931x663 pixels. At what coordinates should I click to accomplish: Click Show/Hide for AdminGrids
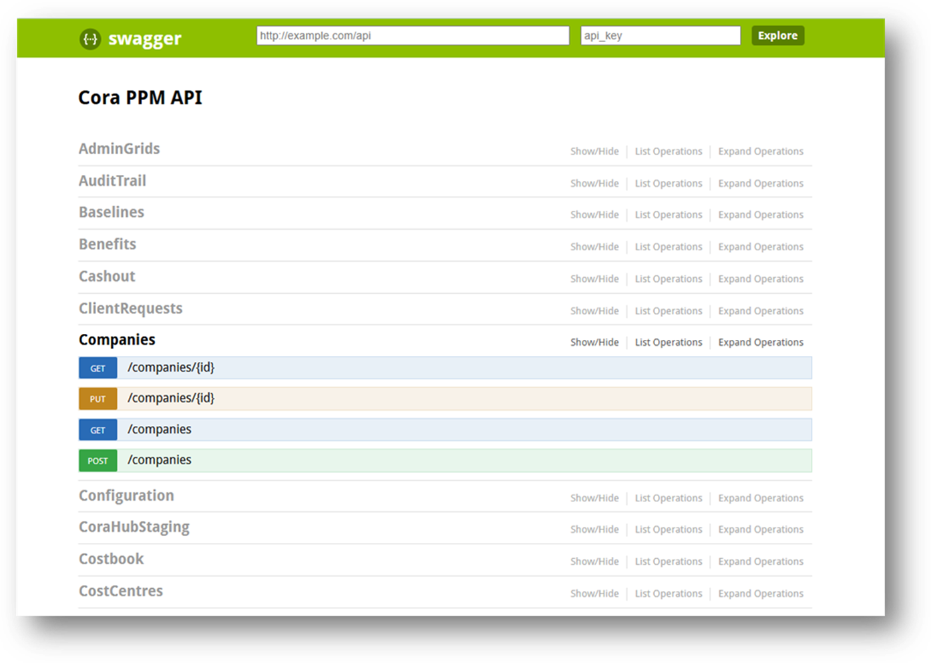(x=594, y=152)
